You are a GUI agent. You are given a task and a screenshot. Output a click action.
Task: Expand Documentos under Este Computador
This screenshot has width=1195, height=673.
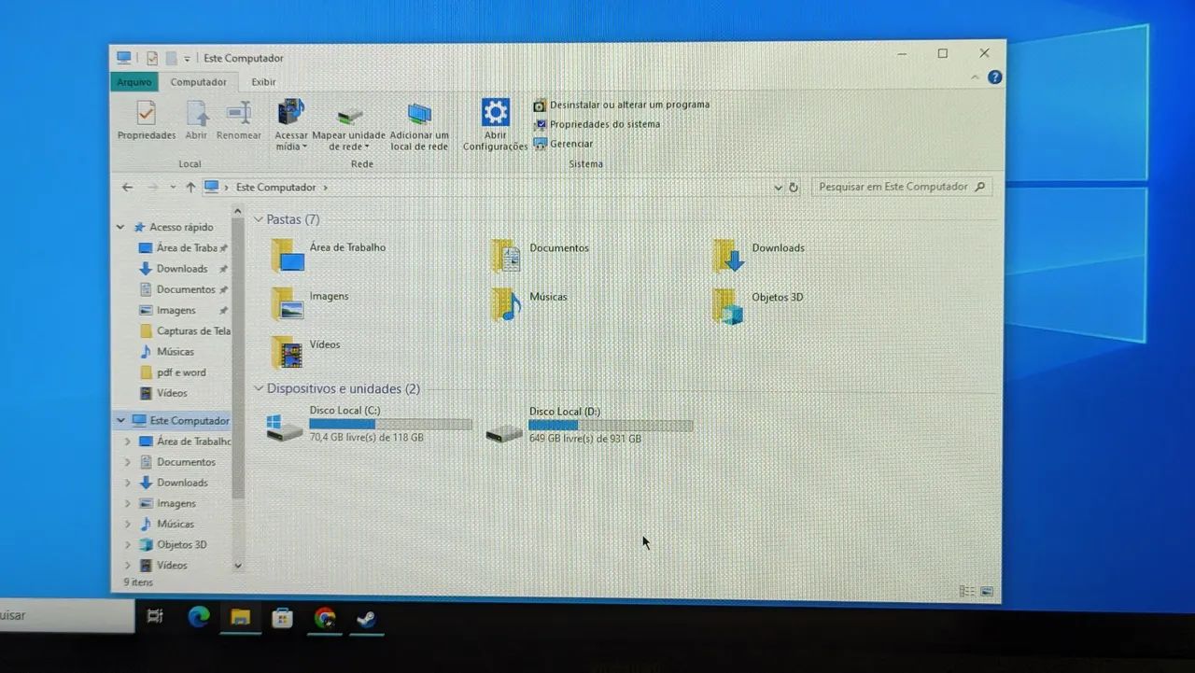click(x=128, y=462)
